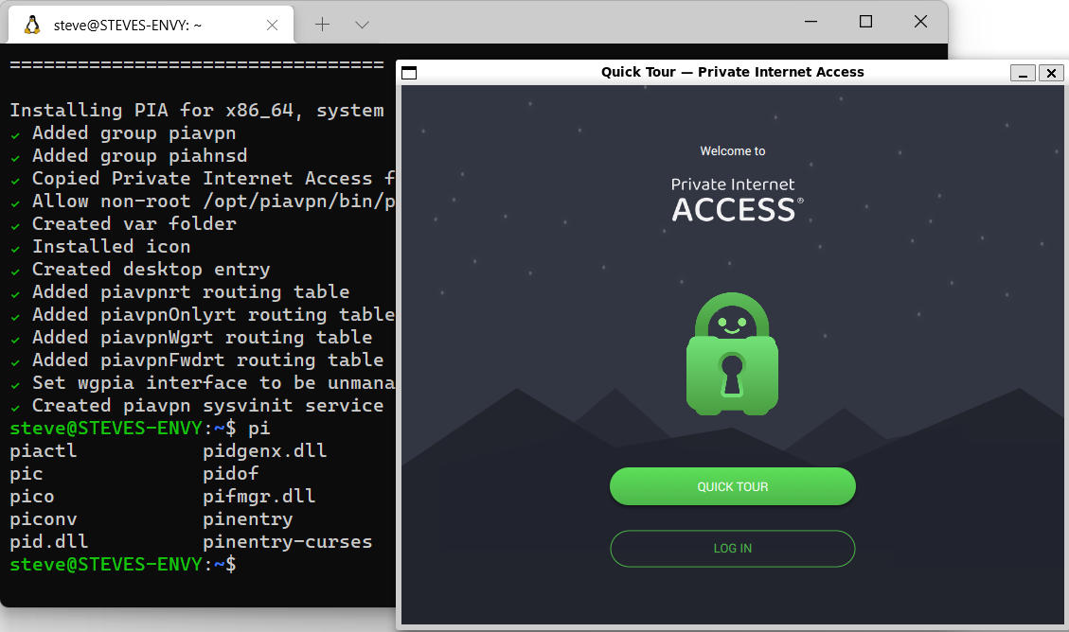The image size is (1069, 632).
Task: Click the 'Added piavpnWgrt routing table' line
Action: click(x=191, y=337)
